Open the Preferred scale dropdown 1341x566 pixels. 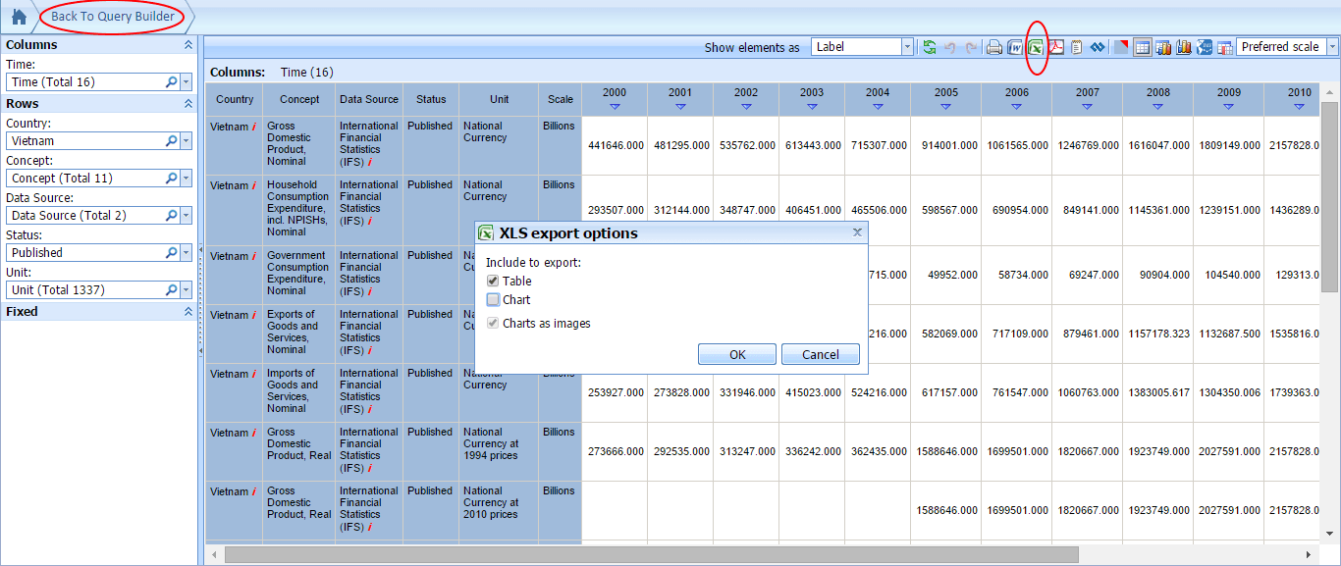pyautogui.click(x=1332, y=47)
